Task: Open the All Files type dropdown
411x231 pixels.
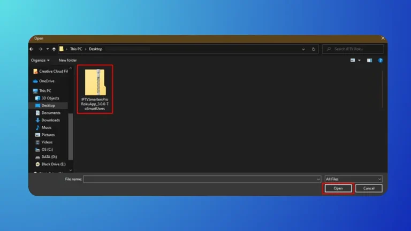Action: coord(353,179)
